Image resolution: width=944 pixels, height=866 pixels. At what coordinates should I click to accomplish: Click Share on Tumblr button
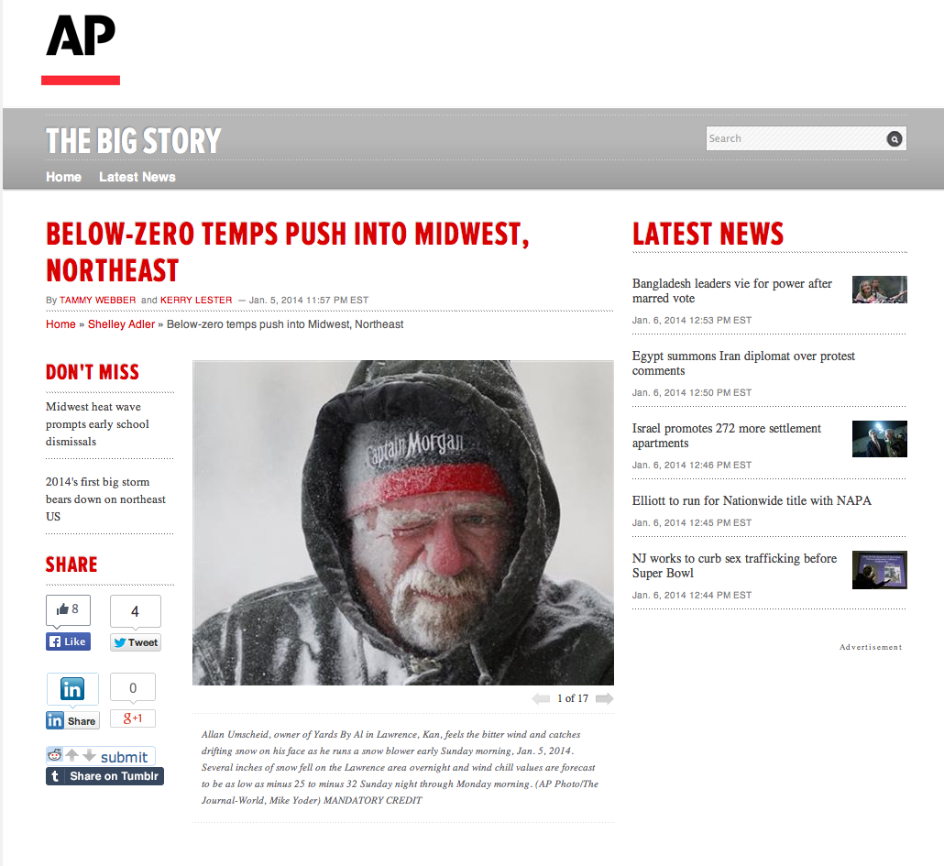click(104, 776)
